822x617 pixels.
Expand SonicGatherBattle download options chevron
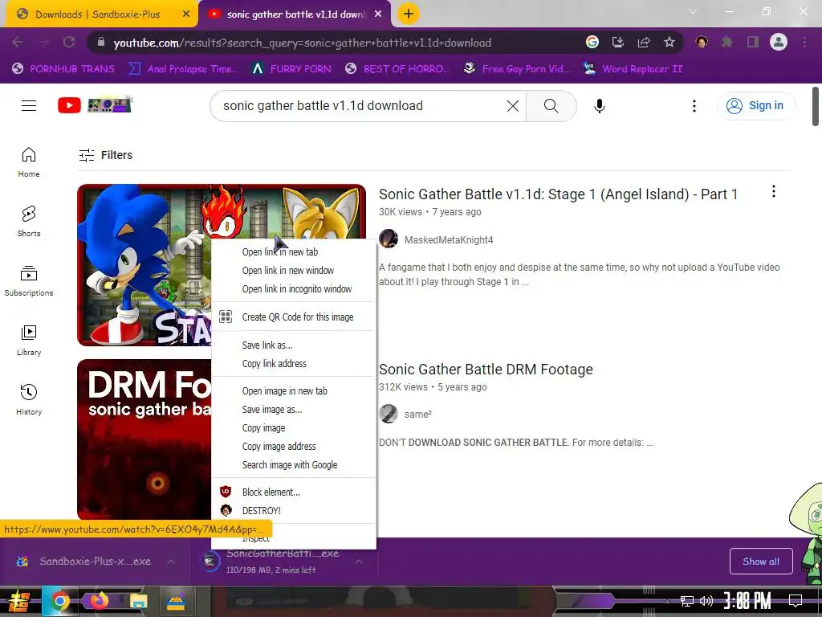tap(359, 562)
